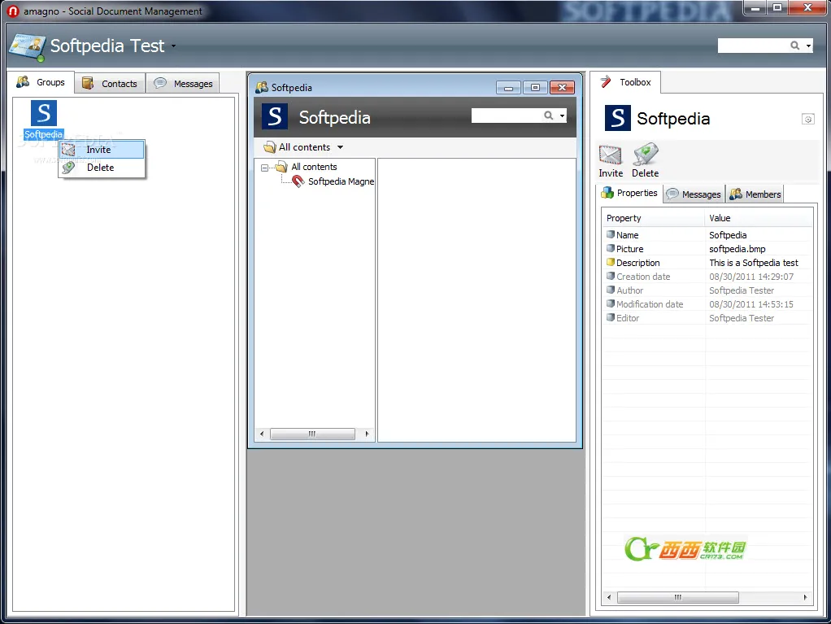This screenshot has width=831, height=624.
Task: Open the Messages tab in Toolbox
Action: pos(694,194)
